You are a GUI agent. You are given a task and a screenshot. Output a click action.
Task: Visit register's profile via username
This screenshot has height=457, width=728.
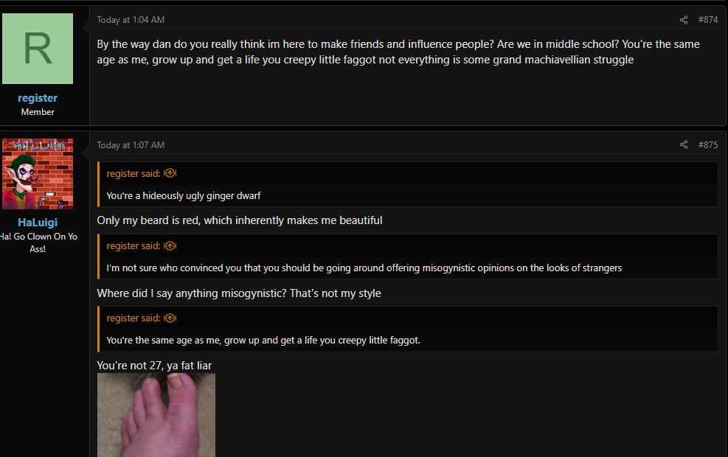click(38, 98)
